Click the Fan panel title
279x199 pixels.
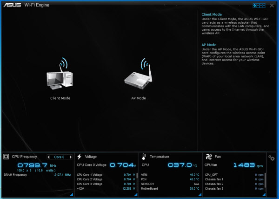[x=218, y=157]
